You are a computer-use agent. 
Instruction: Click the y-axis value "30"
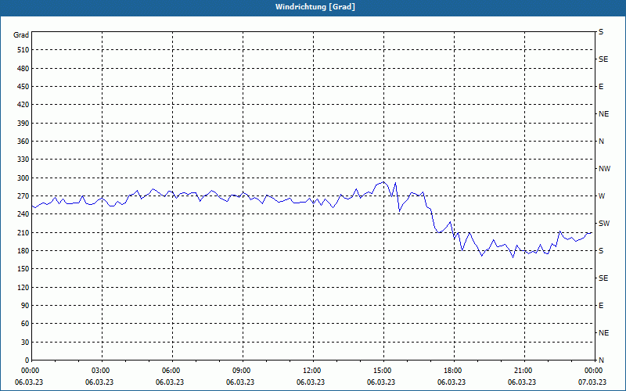coord(25,342)
